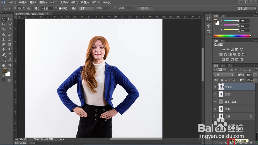This screenshot has height=145, width=258.
Task: Open Color panel options menu
Action: [x=255, y=16]
